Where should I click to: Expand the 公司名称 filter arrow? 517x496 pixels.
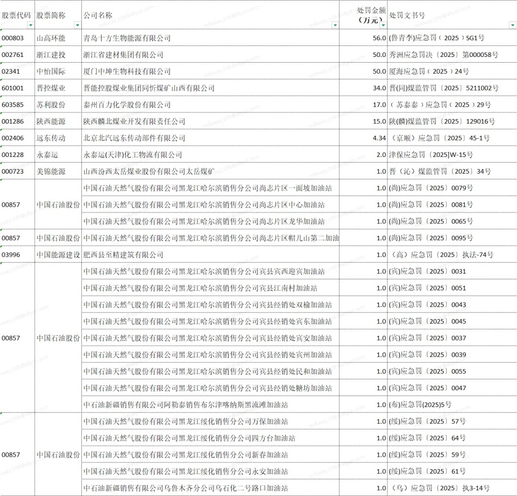pos(335,25)
